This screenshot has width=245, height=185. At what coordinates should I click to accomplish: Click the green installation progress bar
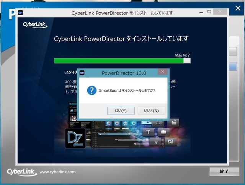[x=122, y=61]
